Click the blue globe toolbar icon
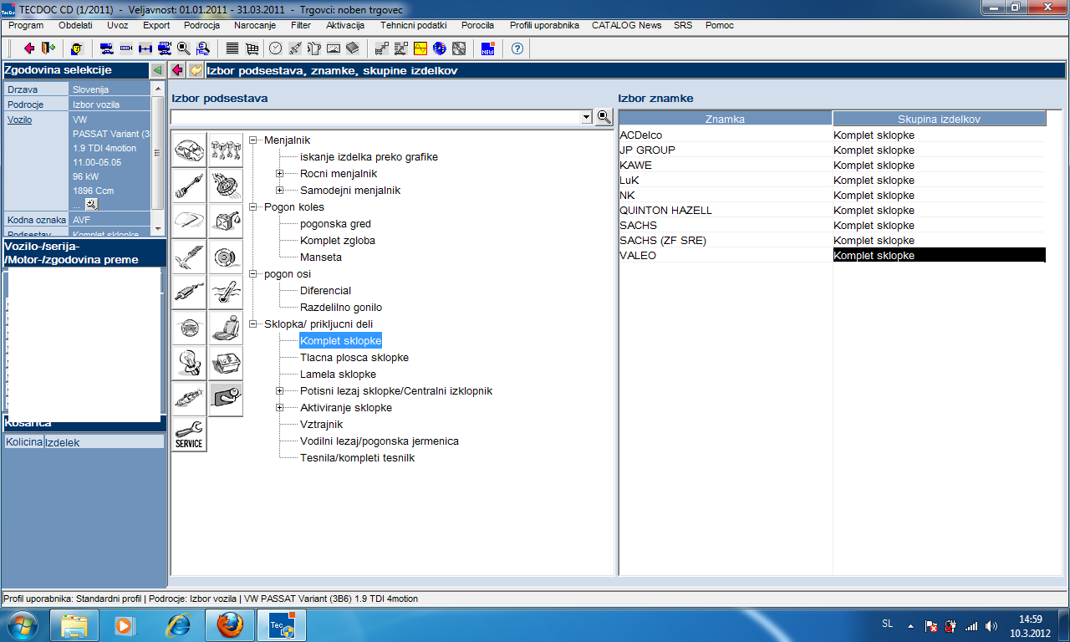Screen dimensions: 1070x642 point(440,48)
